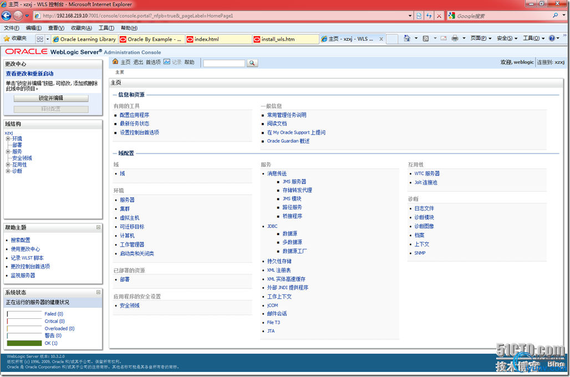
Task: Click the Print toolbar icon
Action: click(455, 38)
